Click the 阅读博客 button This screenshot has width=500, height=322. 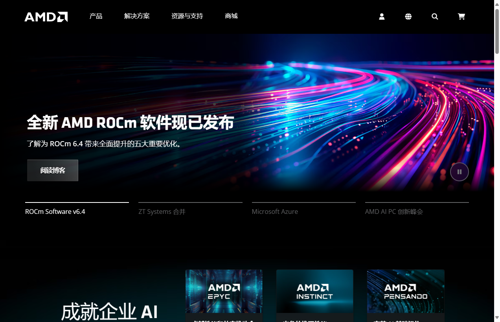click(52, 170)
